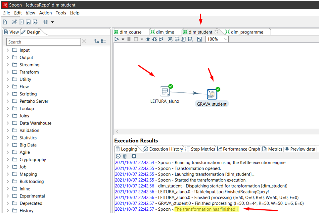Select the GRAVA_student output step icon
Image resolution: width=319 pixels, height=215 pixels.
[x=212, y=94]
